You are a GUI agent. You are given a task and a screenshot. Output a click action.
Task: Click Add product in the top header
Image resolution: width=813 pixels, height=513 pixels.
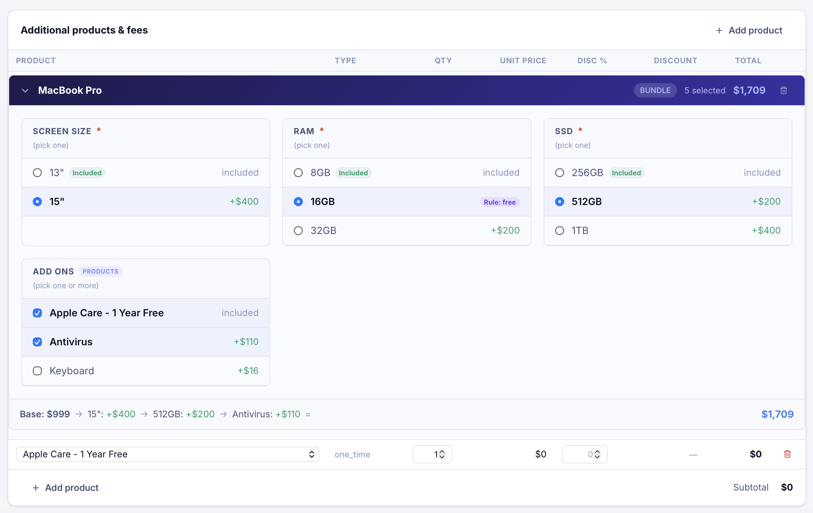pyautogui.click(x=749, y=30)
